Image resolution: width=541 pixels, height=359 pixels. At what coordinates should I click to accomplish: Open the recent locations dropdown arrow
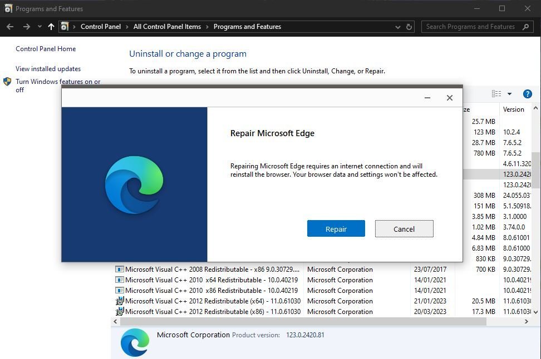pos(40,27)
